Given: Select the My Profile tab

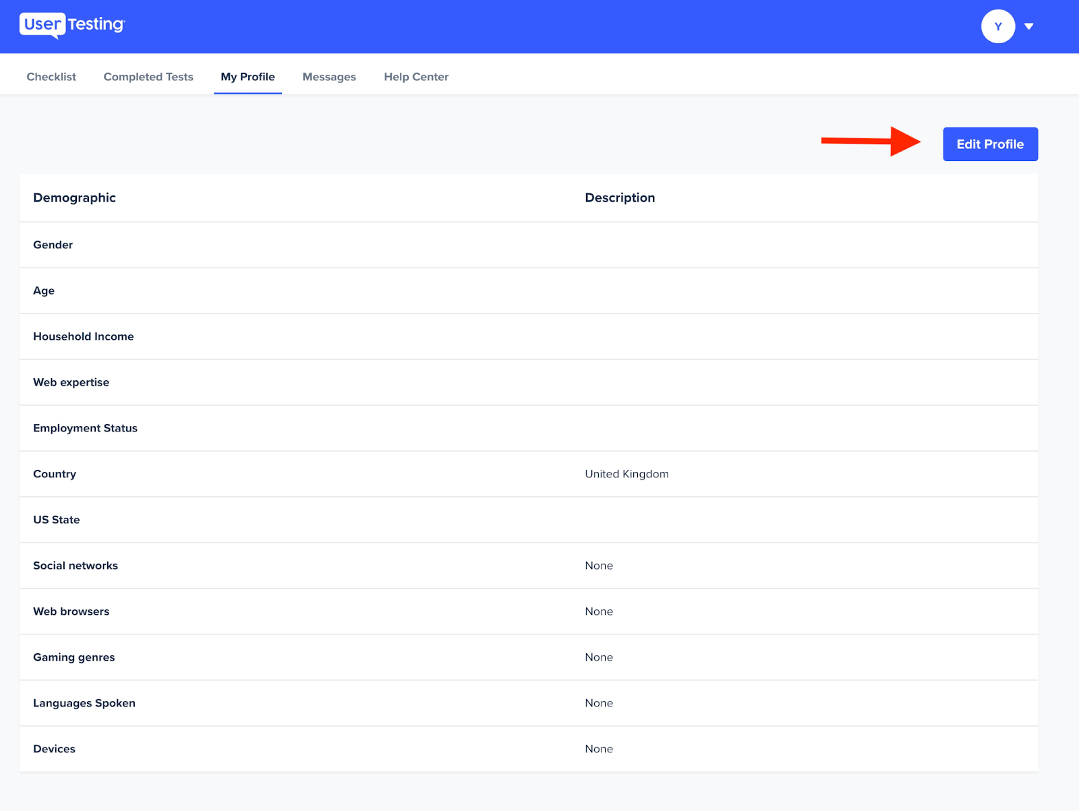Looking at the screenshot, I should 247,77.
